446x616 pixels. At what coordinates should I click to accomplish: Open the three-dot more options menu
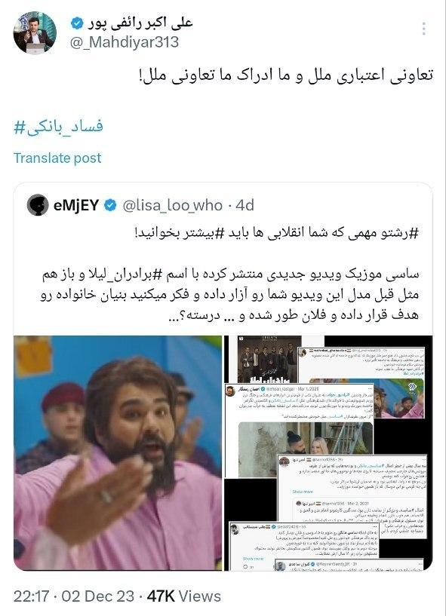(x=423, y=29)
